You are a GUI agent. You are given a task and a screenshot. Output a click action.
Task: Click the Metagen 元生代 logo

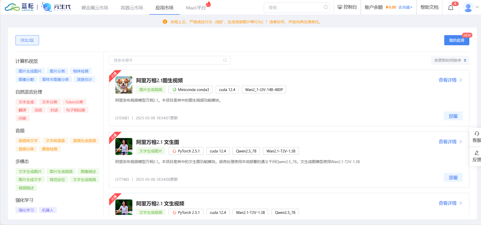(56, 7)
